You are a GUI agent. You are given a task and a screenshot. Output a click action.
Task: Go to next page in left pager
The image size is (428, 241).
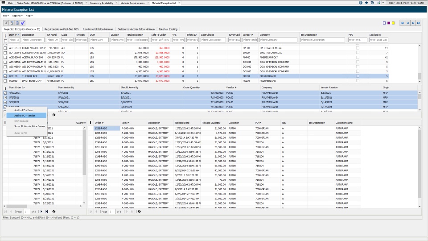click(41, 212)
